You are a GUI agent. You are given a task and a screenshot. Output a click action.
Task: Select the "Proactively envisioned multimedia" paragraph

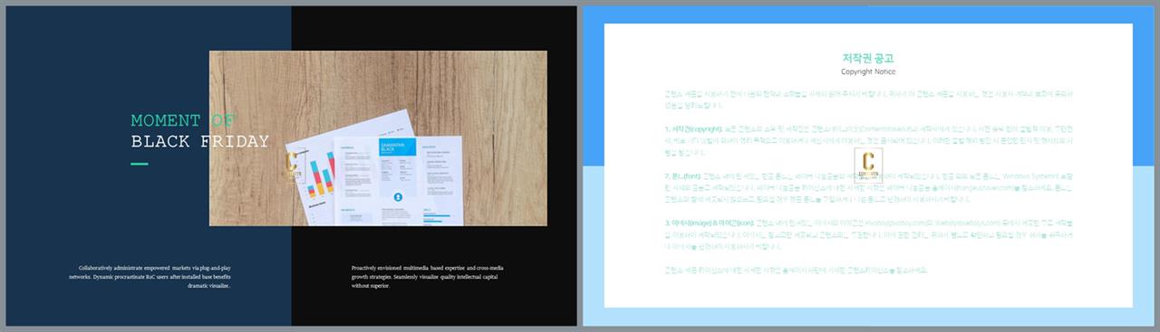point(429,276)
